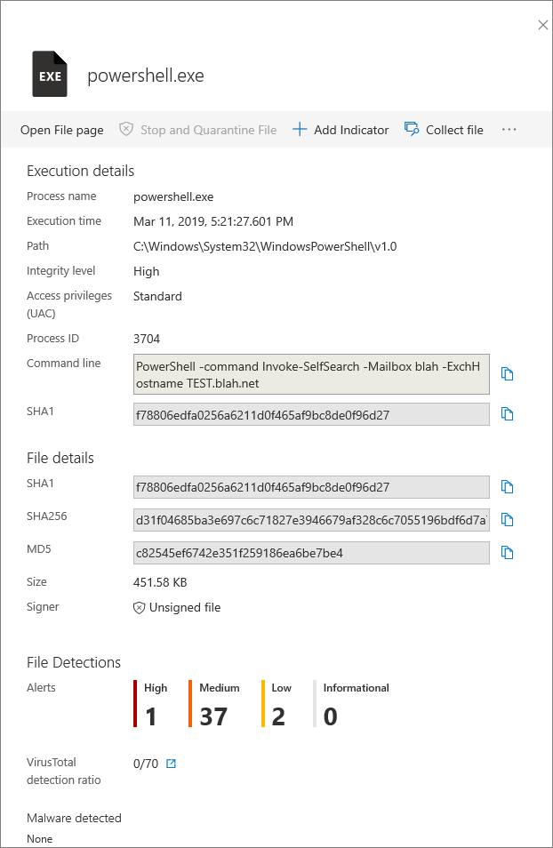Open the more actions ellipsis menu
Viewport: 553px width, 848px height.
[509, 130]
